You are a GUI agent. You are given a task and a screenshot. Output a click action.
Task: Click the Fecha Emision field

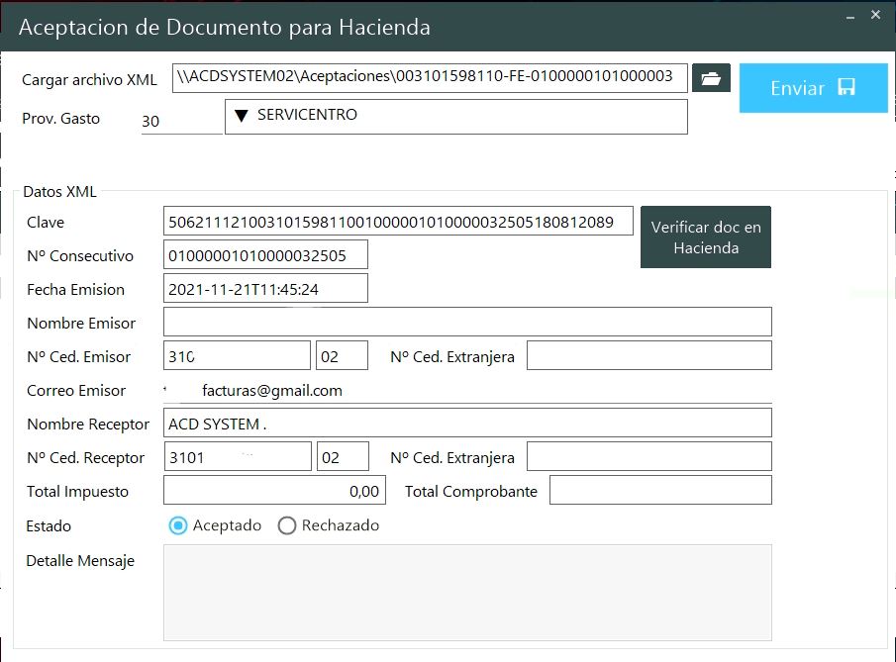(x=265, y=289)
